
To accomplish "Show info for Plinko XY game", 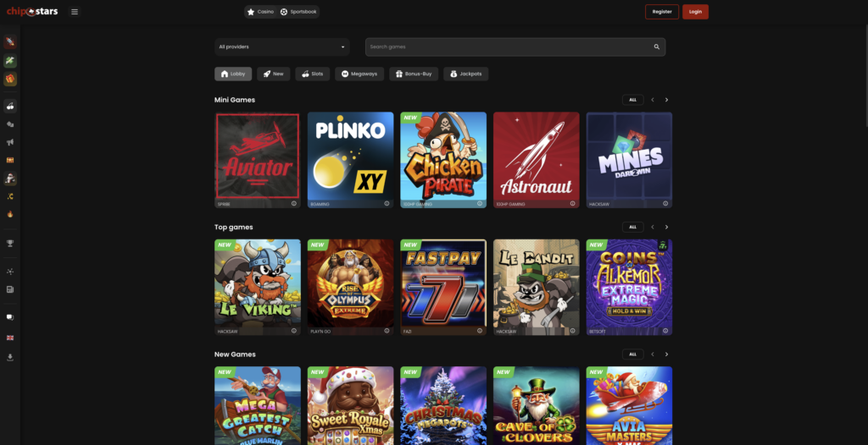I will (387, 203).
